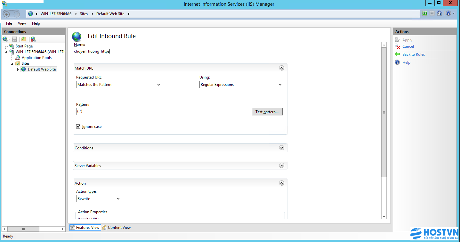Open the Help menu
460x242 pixels.
point(36,23)
